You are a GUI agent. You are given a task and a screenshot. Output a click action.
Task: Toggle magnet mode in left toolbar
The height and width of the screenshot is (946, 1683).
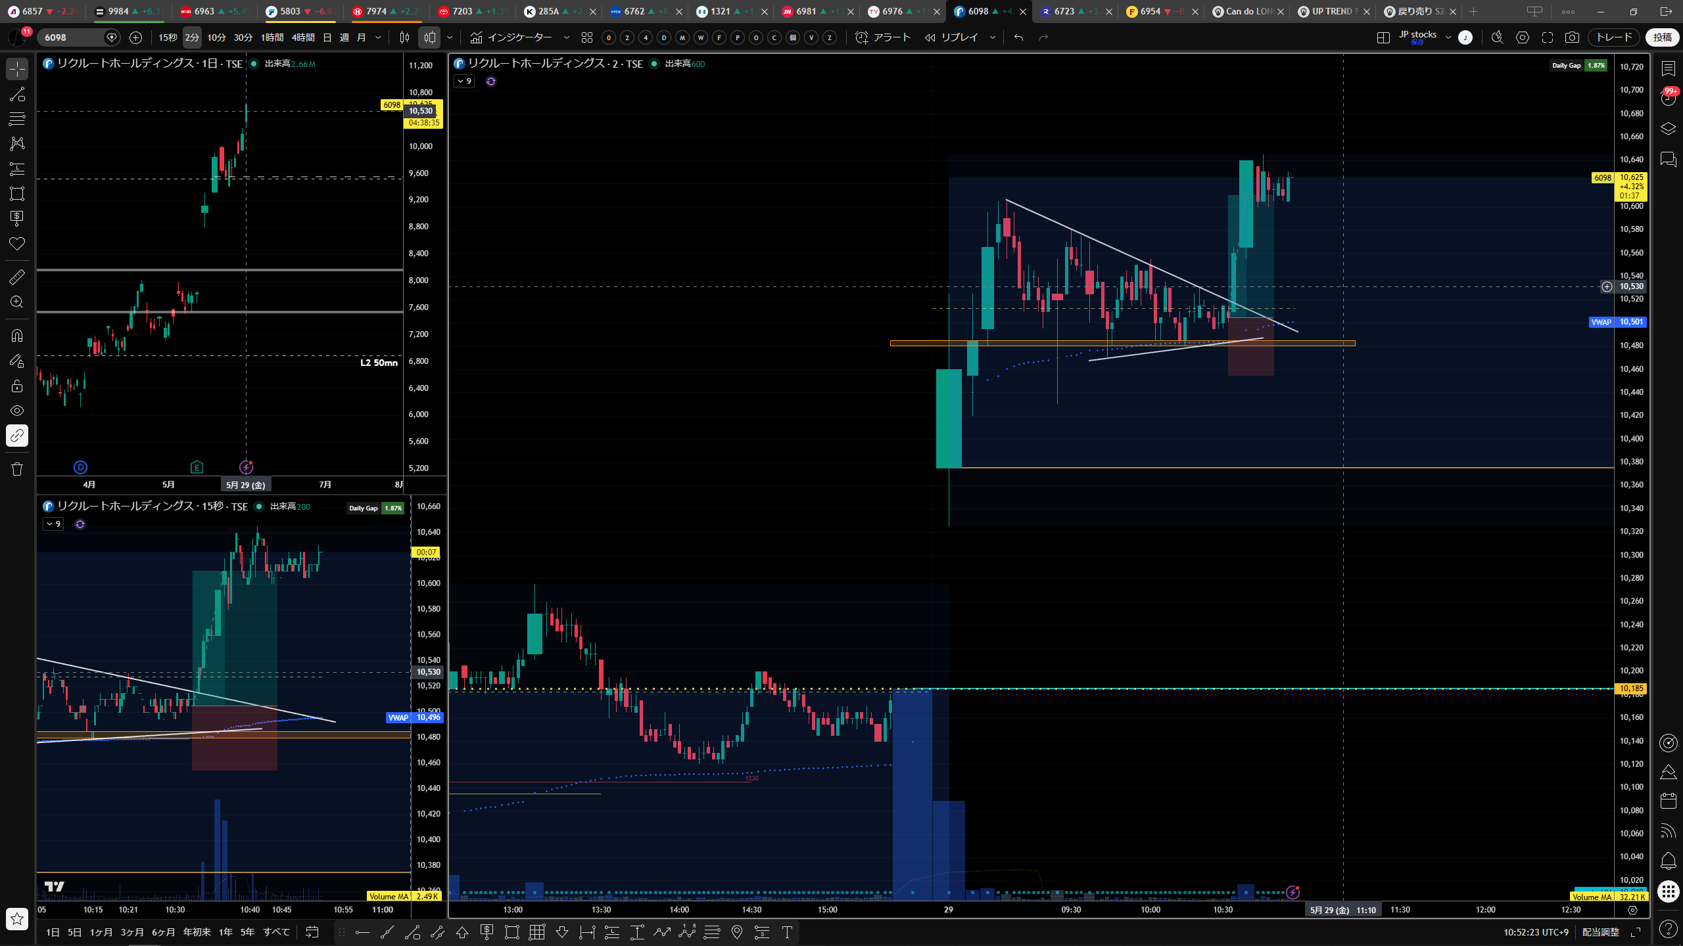point(17,336)
